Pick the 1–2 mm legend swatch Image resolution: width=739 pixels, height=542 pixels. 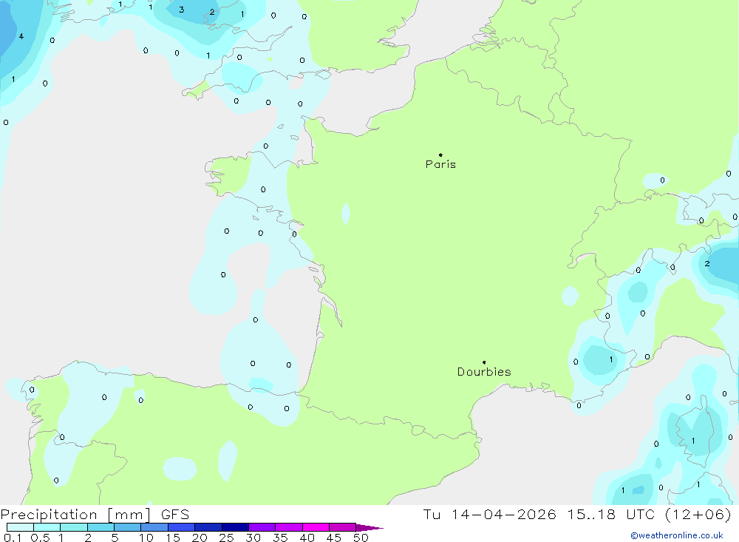tap(74, 527)
